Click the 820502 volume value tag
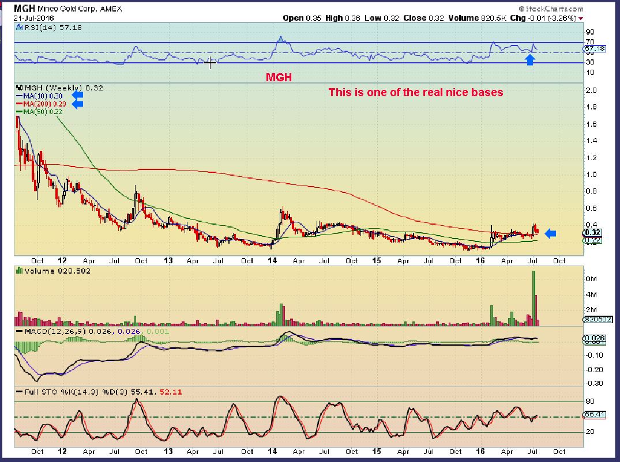The height and width of the screenshot is (462, 620). (598, 319)
